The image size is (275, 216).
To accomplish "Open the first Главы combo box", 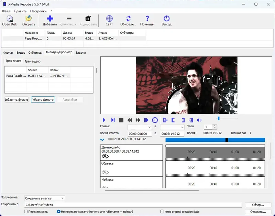I will (140, 127).
